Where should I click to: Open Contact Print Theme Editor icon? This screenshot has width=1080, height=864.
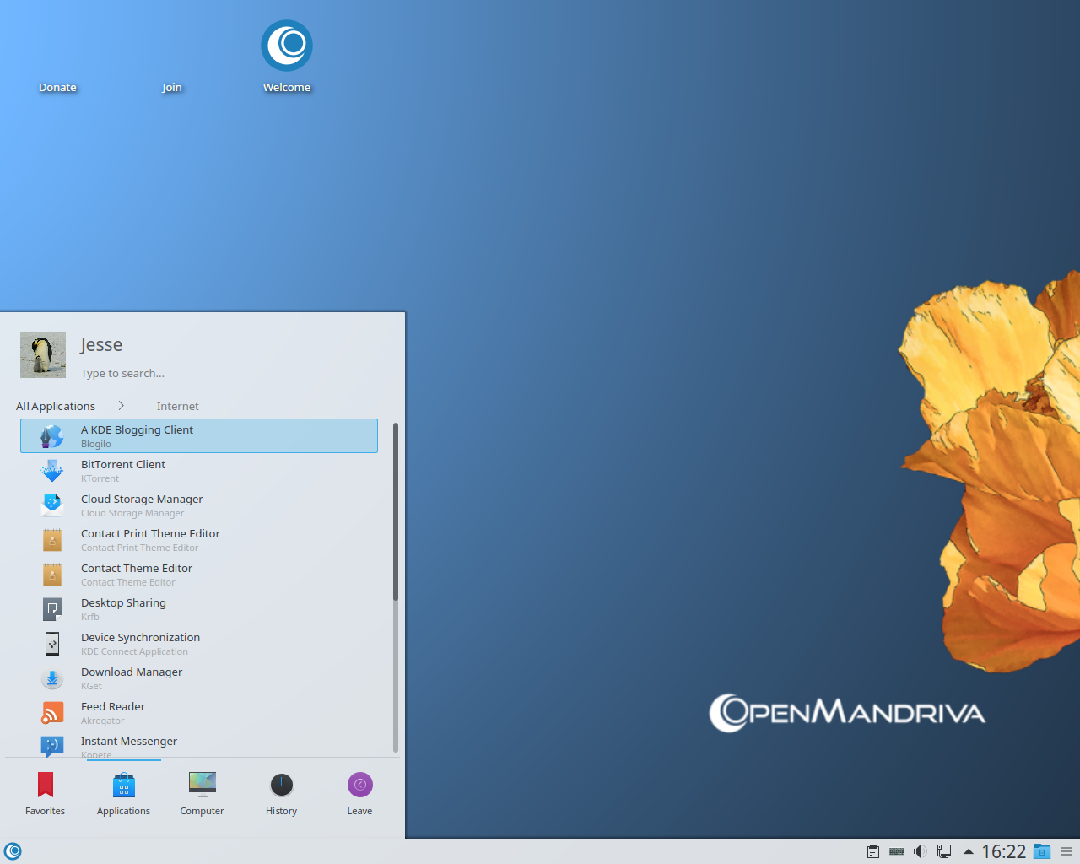52,540
